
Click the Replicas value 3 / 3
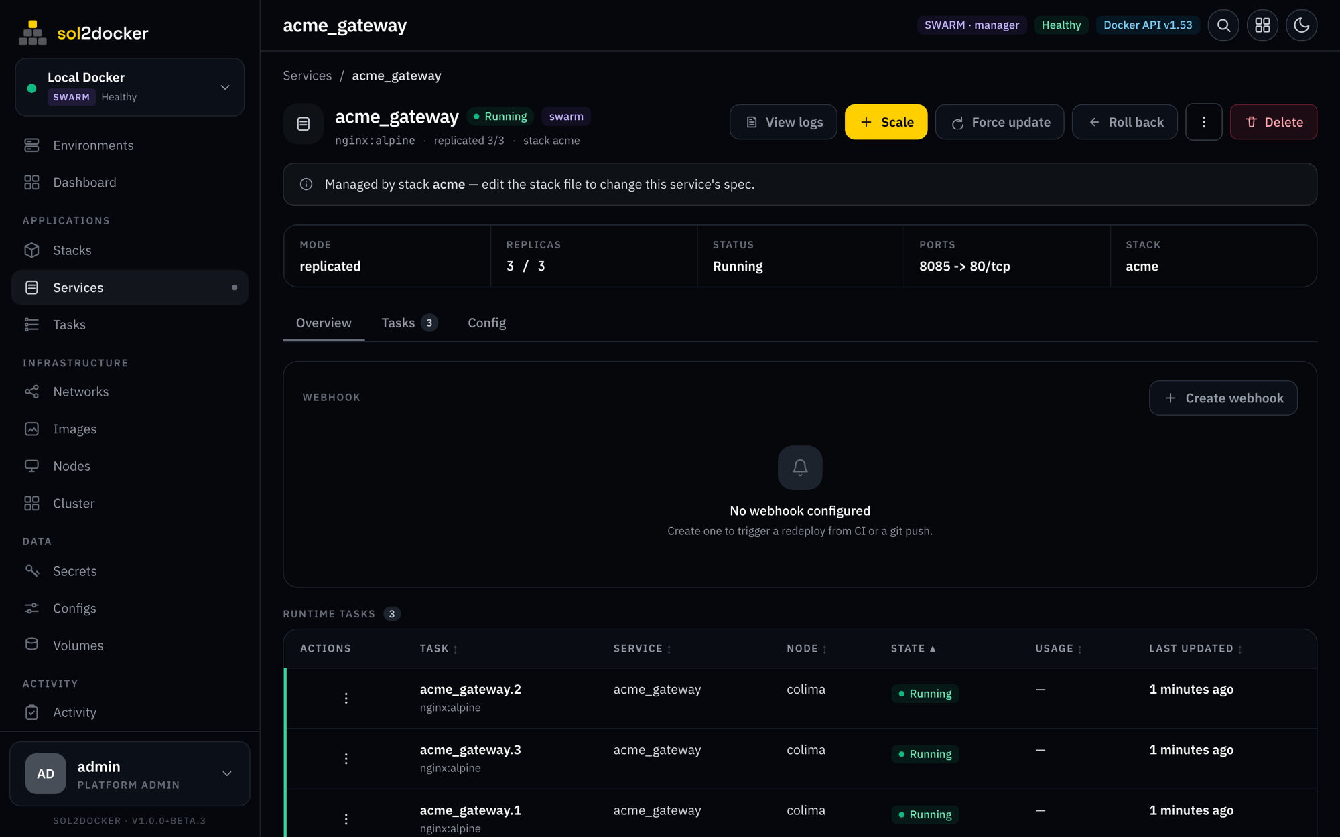click(x=525, y=266)
